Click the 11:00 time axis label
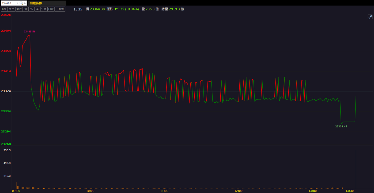 pyautogui.click(x=164, y=191)
